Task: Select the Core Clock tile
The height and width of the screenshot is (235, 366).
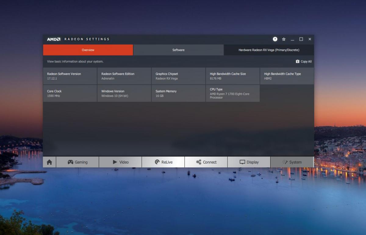Action: pos(70,93)
